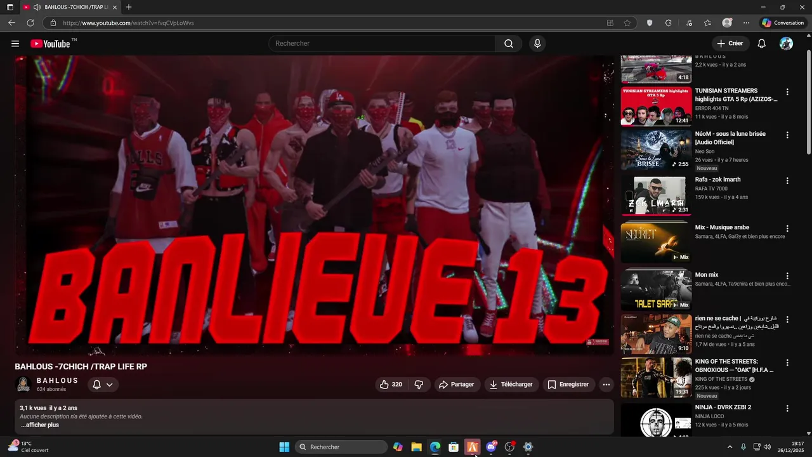Click taskbar Rechercher search box
Image resolution: width=812 pixels, height=457 pixels.
pos(341,447)
